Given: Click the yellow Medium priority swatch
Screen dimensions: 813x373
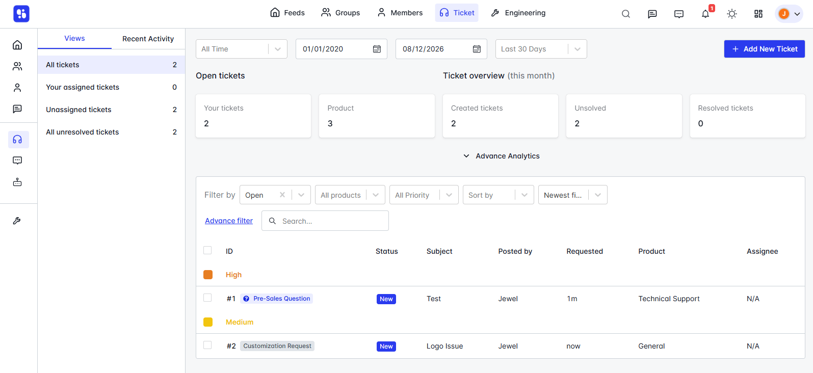Looking at the screenshot, I should coord(208,322).
